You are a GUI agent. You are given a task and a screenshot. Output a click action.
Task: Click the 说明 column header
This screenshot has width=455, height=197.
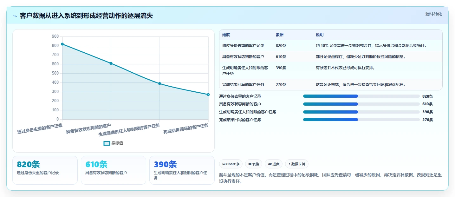pos(320,35)
